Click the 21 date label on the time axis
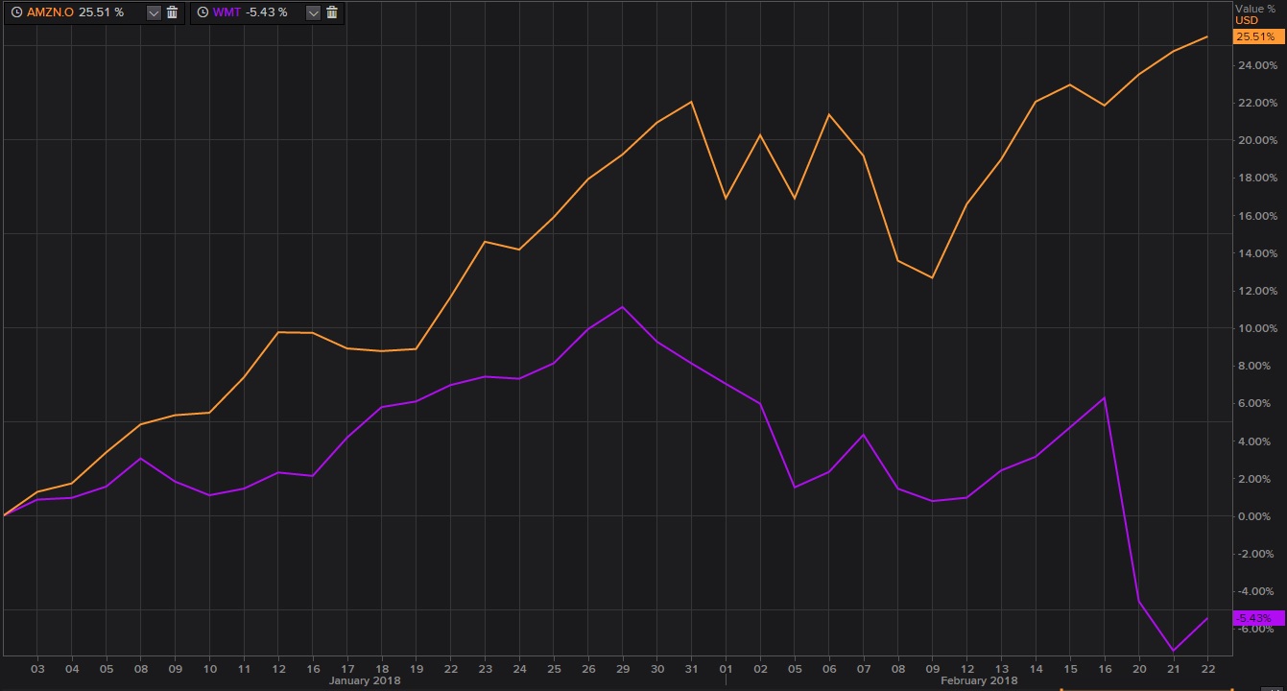Screen dimensions: 1287x691 tap(1173, 668)
